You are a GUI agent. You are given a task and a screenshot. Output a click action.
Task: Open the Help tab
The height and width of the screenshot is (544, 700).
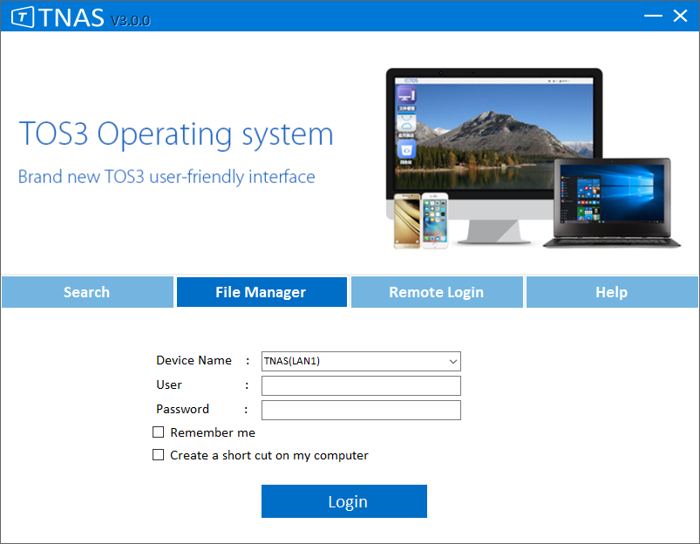click(612, 292)
